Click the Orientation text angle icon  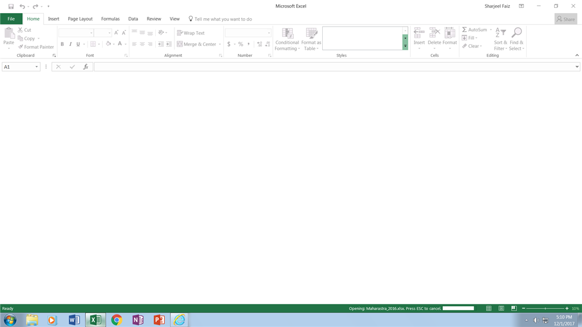click(x=161, y=32)
